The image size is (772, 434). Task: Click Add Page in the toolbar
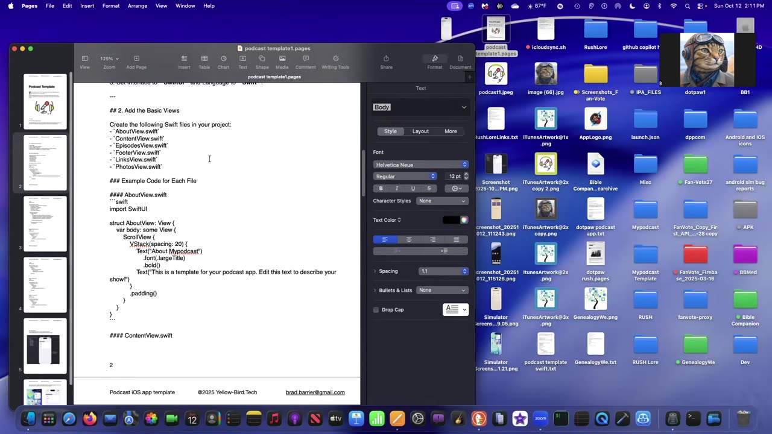[136, 62]
